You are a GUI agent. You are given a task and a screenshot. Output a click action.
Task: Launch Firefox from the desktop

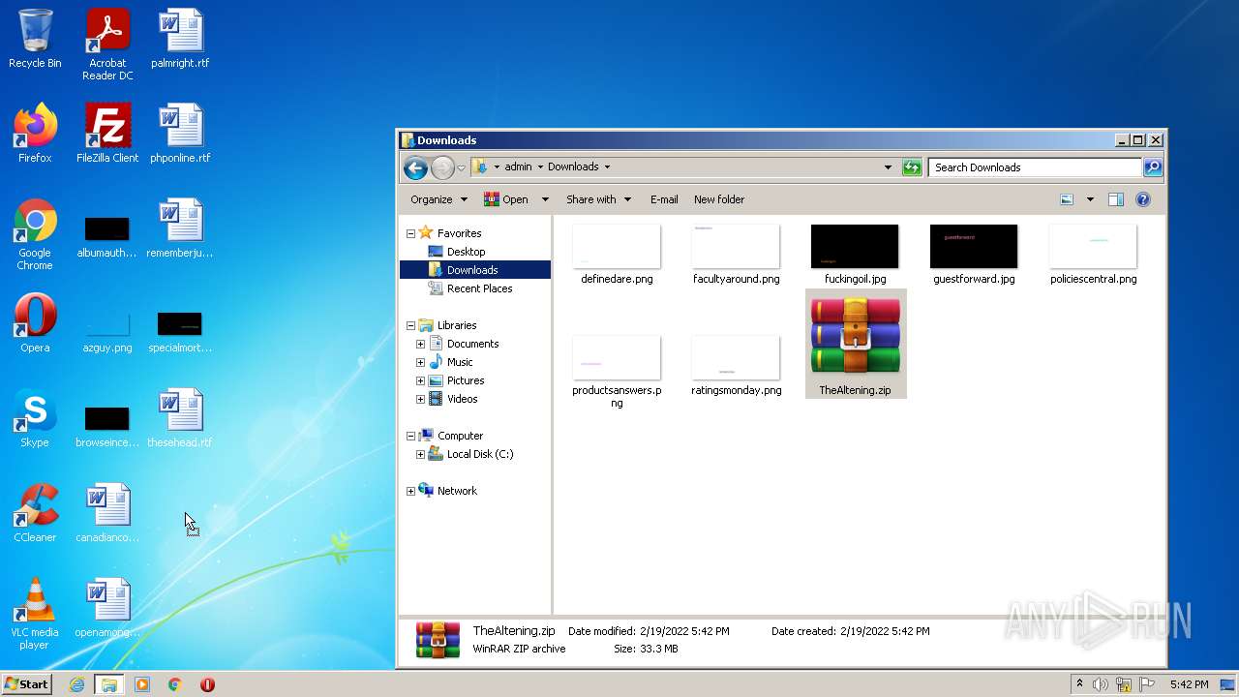tap(35, 134)
